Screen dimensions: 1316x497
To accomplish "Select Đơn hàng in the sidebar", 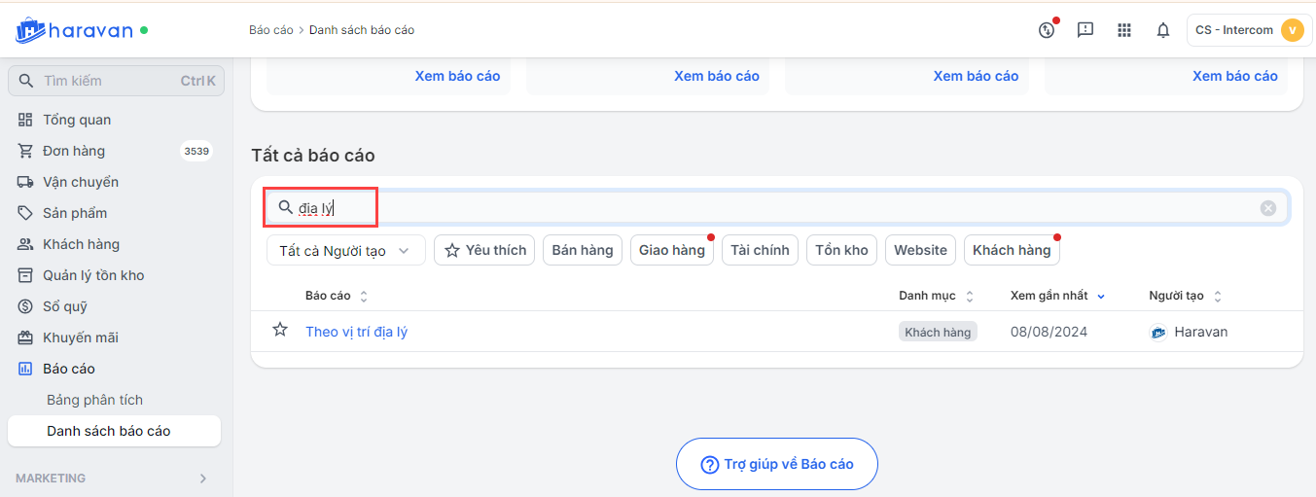I will (73, 151).
